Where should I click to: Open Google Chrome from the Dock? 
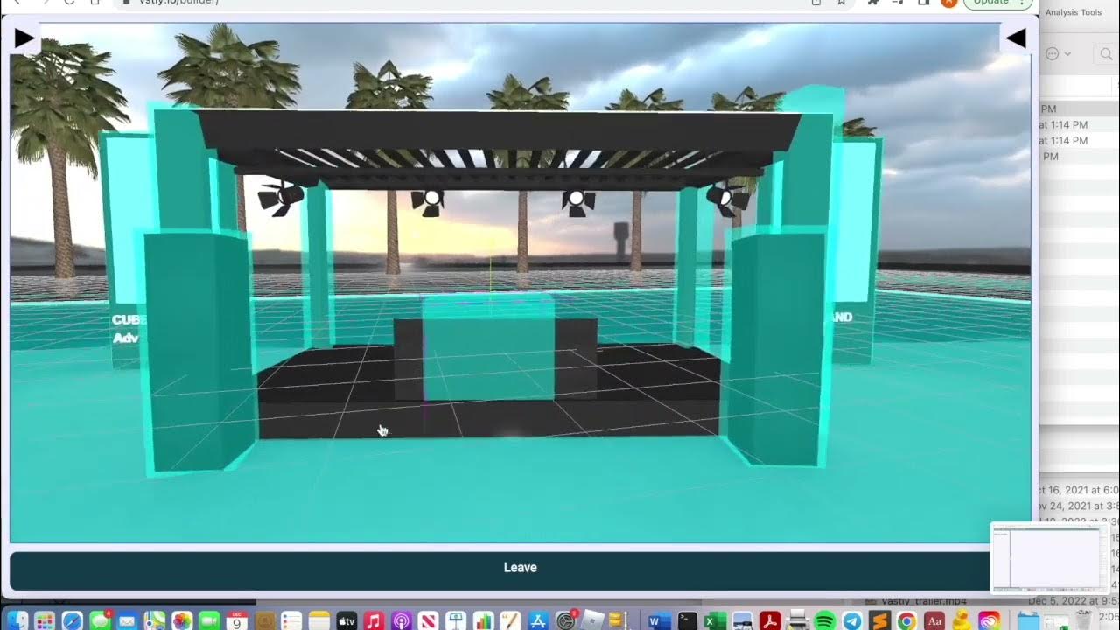pyautogui.click(x=906, y=620)
